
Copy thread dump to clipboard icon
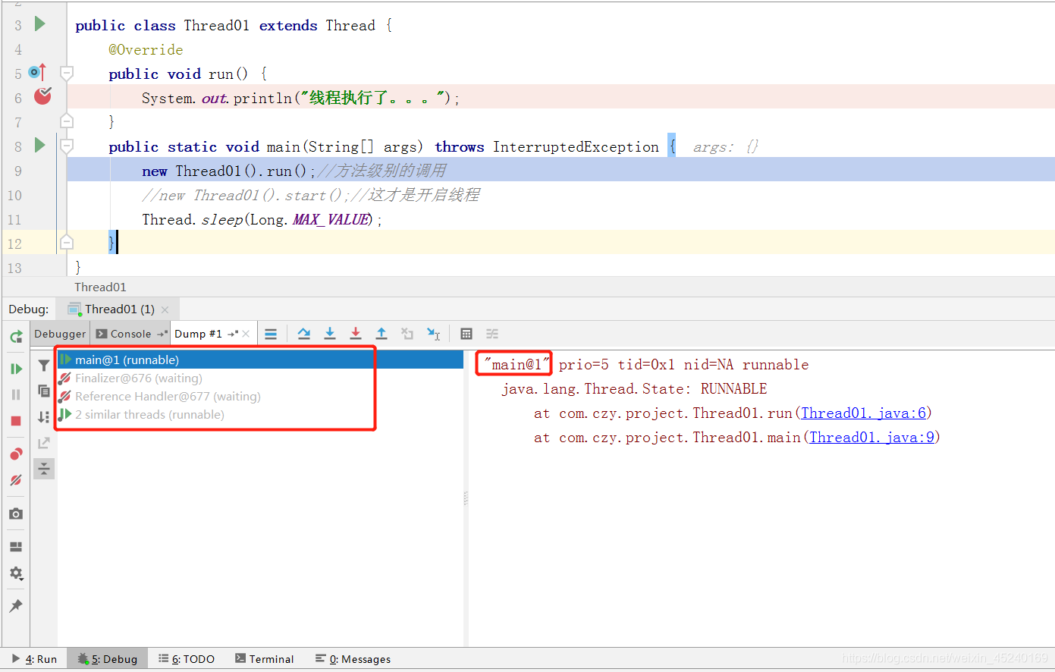pyautogui.click(x=44, y=391)
